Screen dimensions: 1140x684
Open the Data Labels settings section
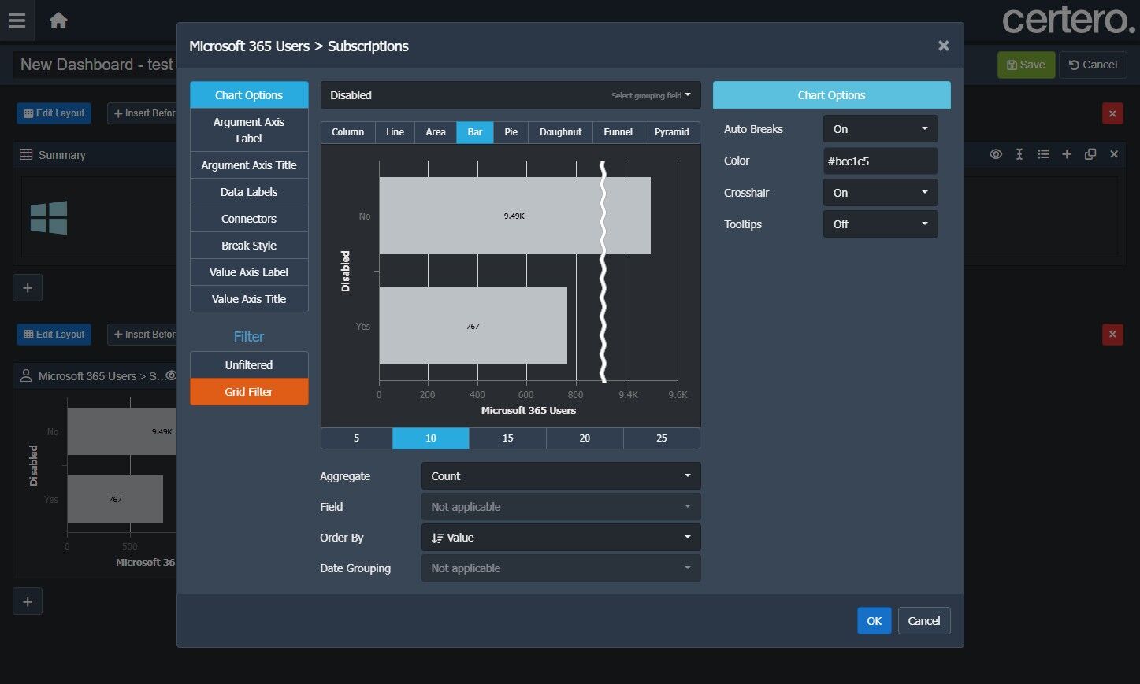[x=249, y=192]
